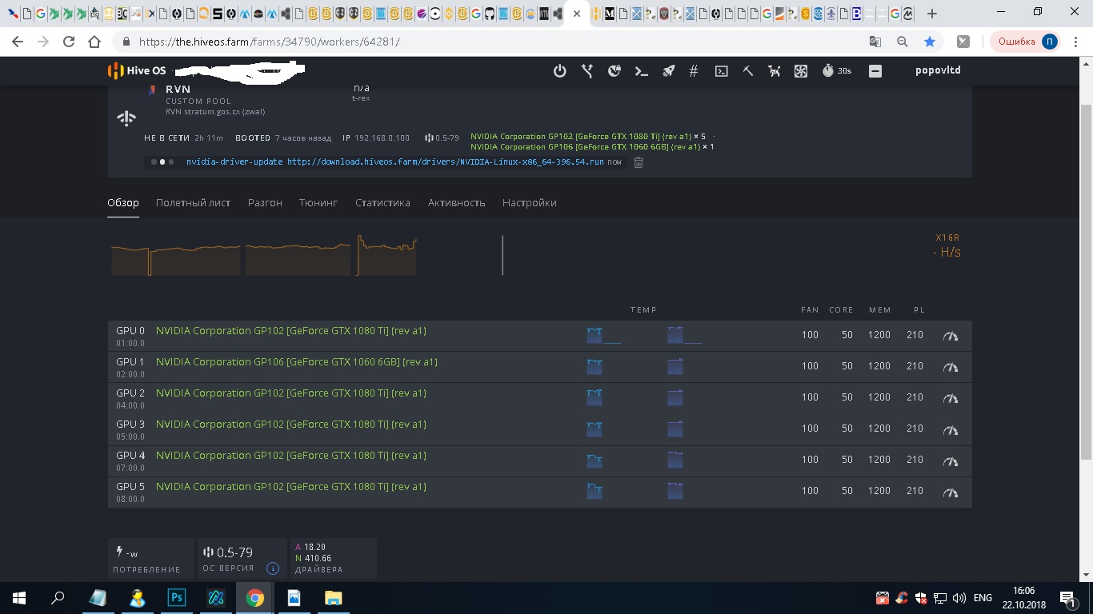The width and height of the screenshot is (1093, 614).
Task: Bookmark page with the star icon
Action: (929, 42)
